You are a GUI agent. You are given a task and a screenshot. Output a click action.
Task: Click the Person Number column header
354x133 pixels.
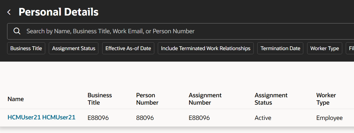click(x=147, y=99)
